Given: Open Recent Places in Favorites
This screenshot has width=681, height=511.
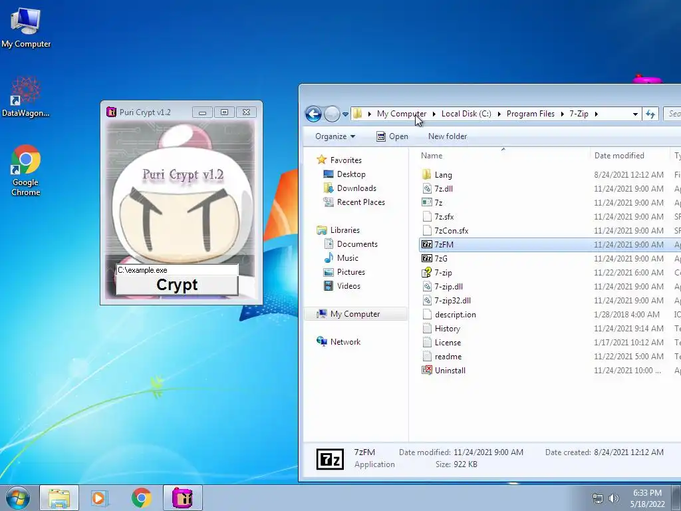Looking at the screenshot, I should point(360,202).
